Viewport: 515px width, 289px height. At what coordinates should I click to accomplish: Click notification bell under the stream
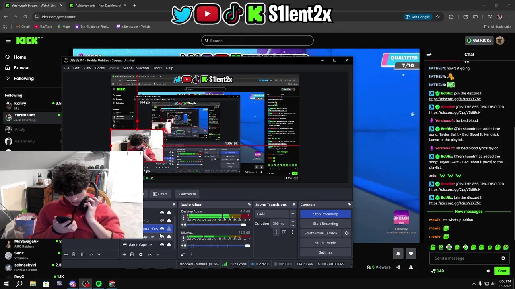point(398,254)
